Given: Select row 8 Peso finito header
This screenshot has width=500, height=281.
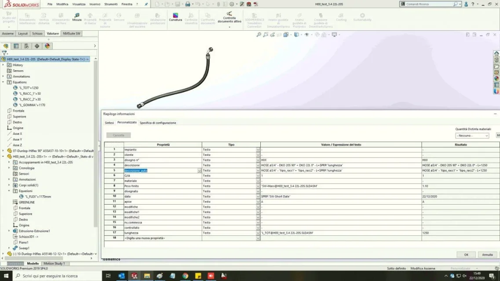Looking at the screenshot, I should (114, 186).
